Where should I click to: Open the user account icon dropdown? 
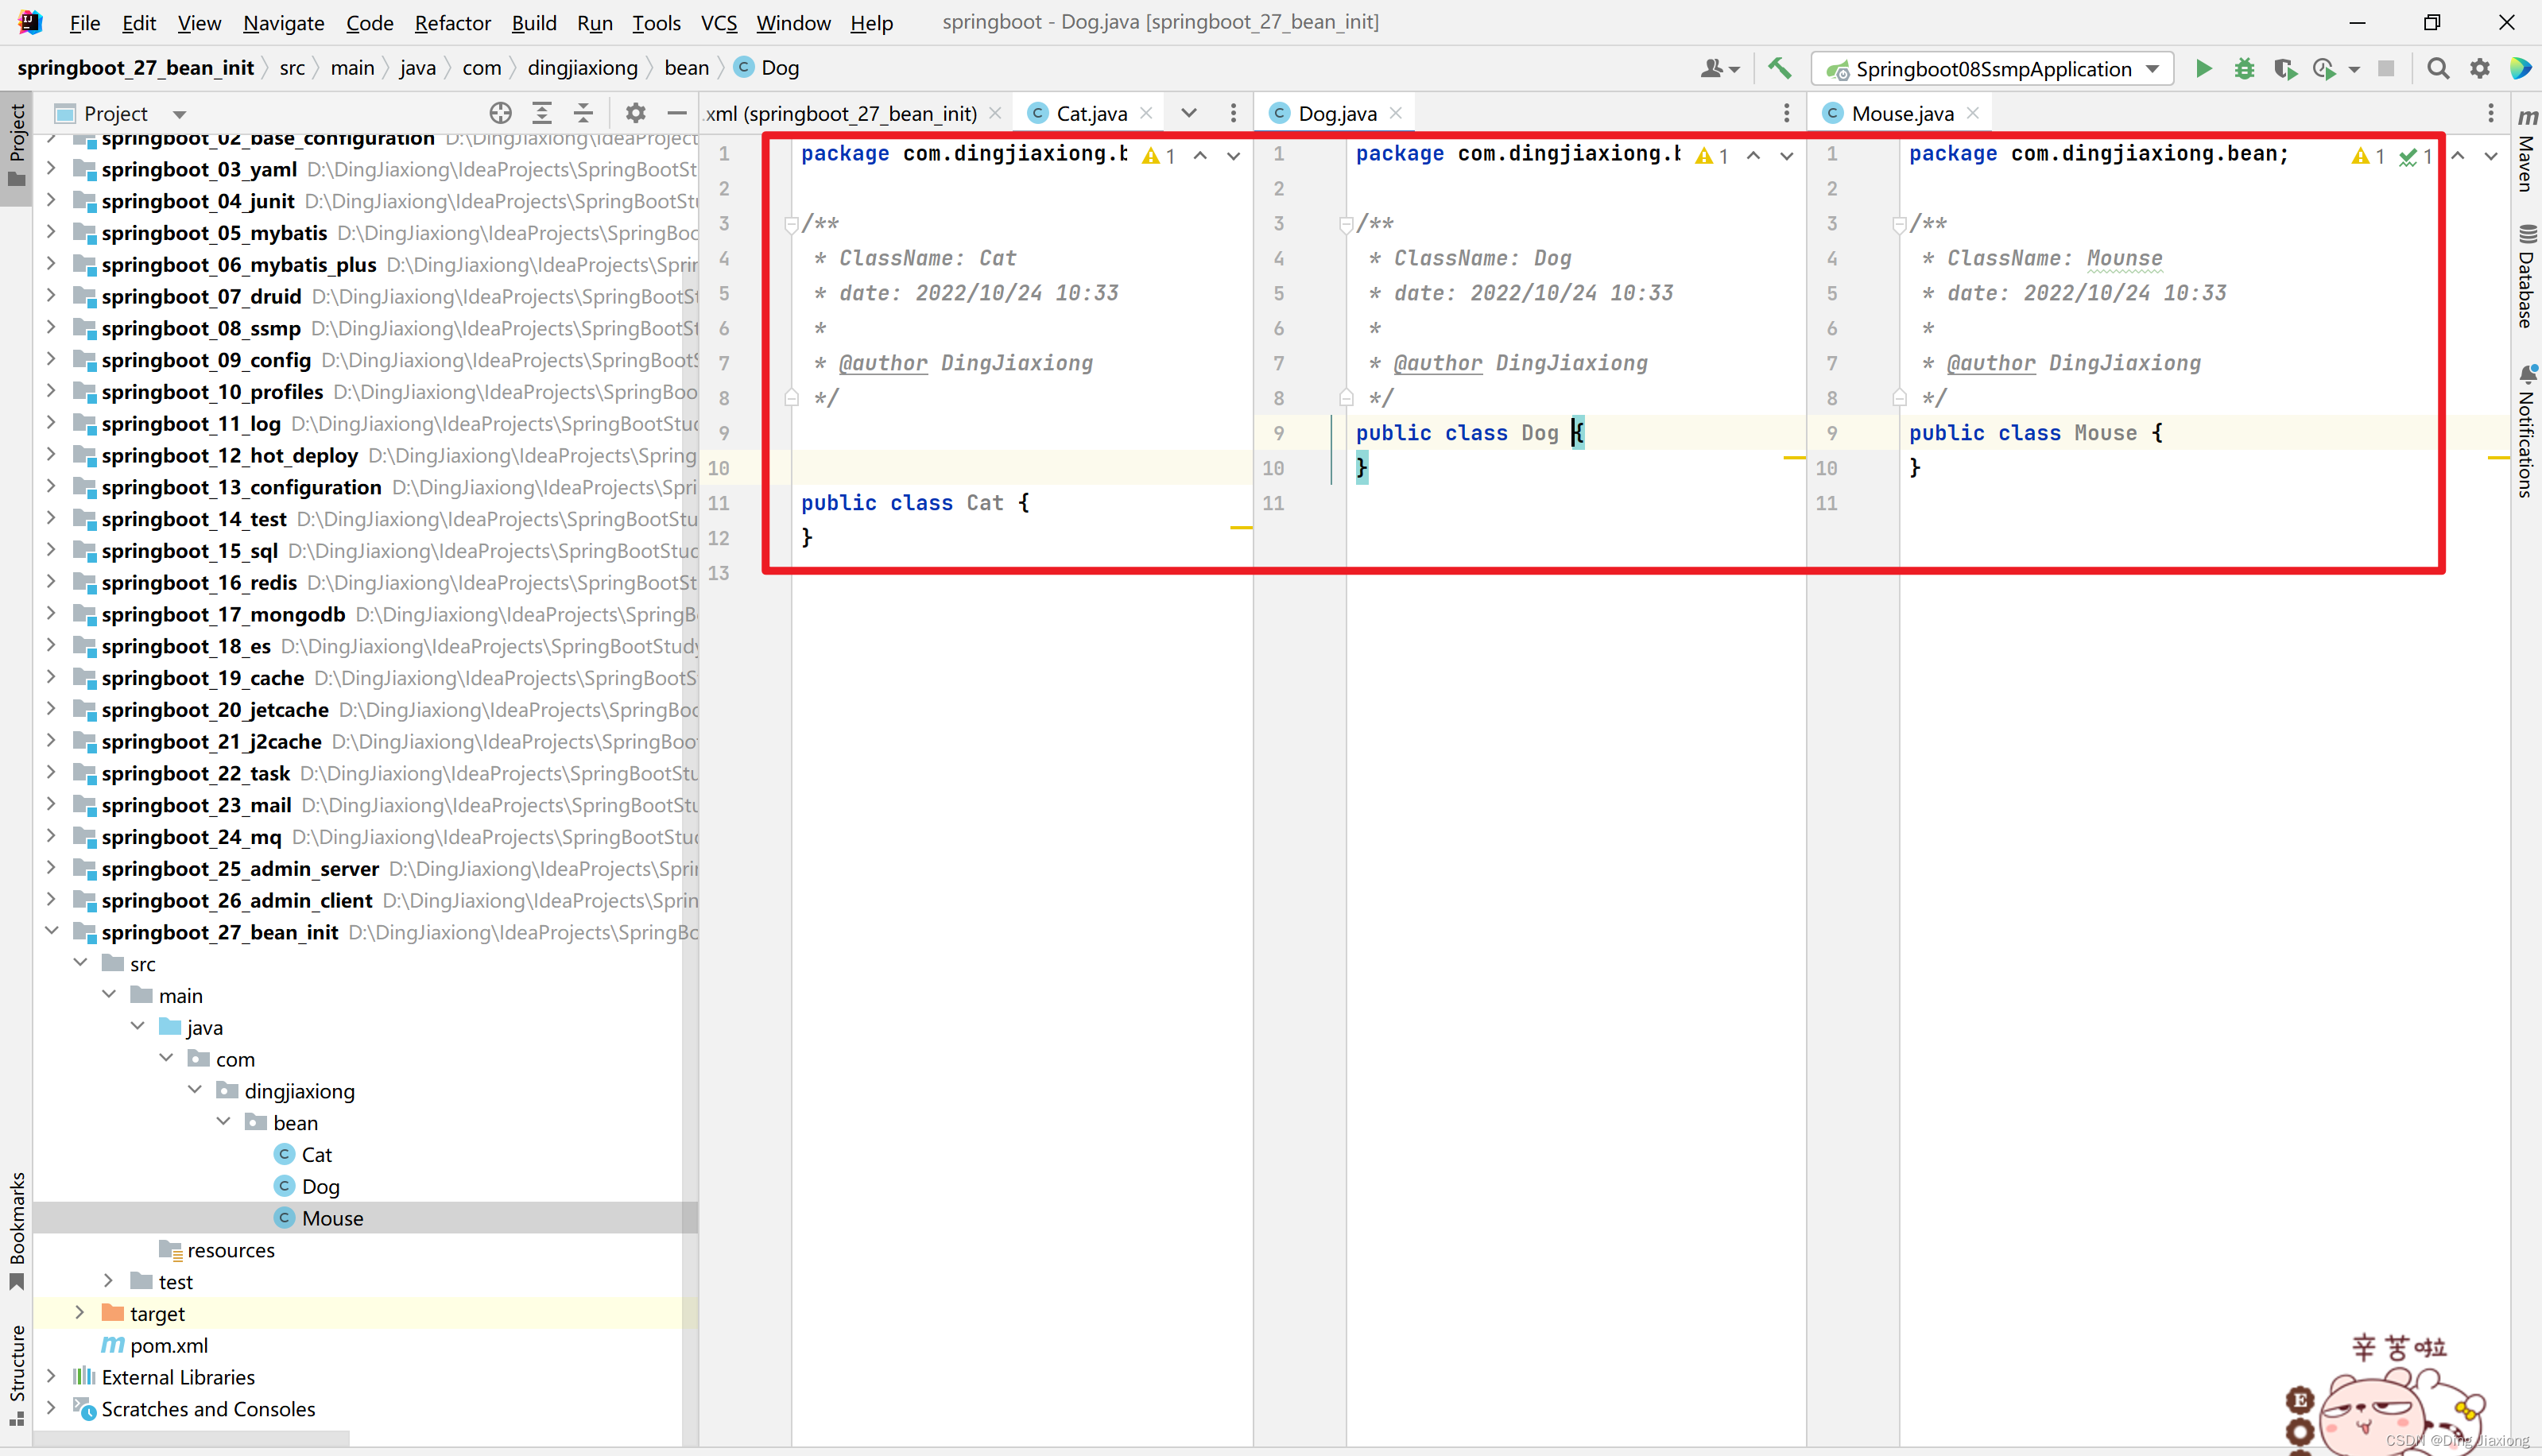click(x=1720, y=68)
